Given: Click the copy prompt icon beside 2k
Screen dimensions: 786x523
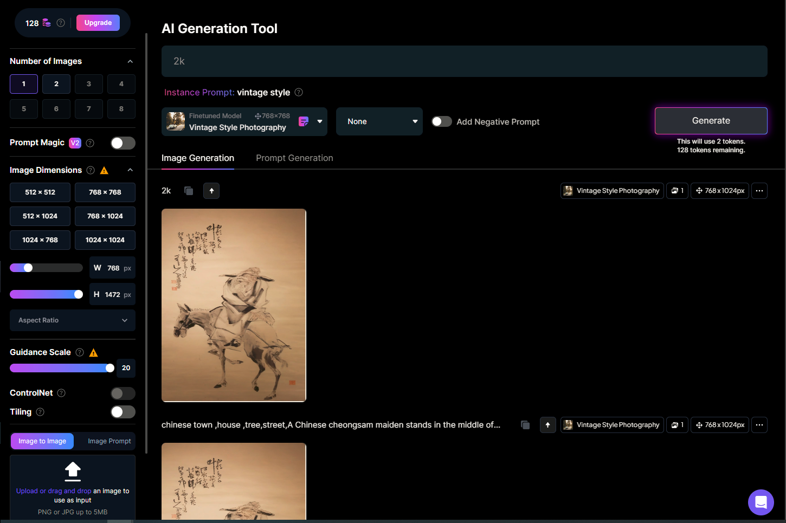Looking at the screenshot, I should pos(189,191).
